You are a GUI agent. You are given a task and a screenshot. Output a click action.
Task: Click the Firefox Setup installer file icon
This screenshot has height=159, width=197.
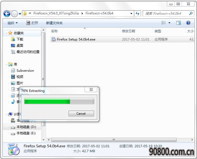pyautogui.click(x=54, y=39)
